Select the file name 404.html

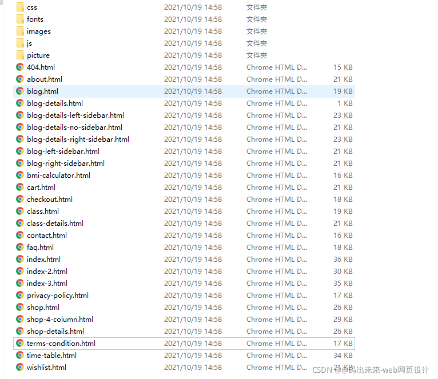41,67
